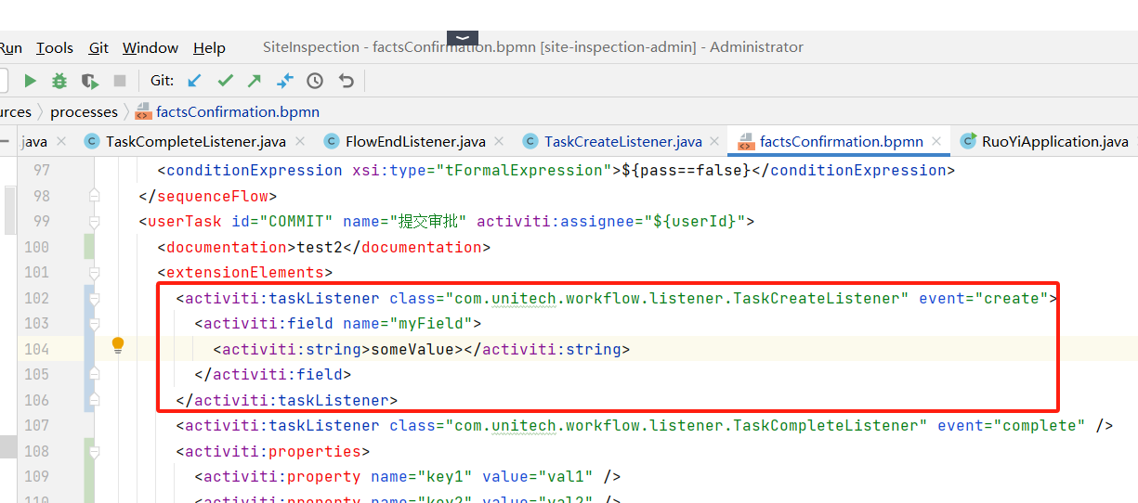
Task: Open the Tools menu
Action: coord(55,47)
